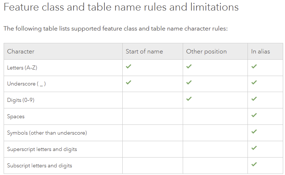Click the Digits (0–9) in-alias checkmark
This screenshot has width=285, height=175.
point(254,99)
